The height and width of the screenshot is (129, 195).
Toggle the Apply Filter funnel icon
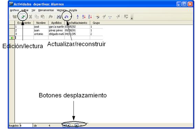coord(104,17)
